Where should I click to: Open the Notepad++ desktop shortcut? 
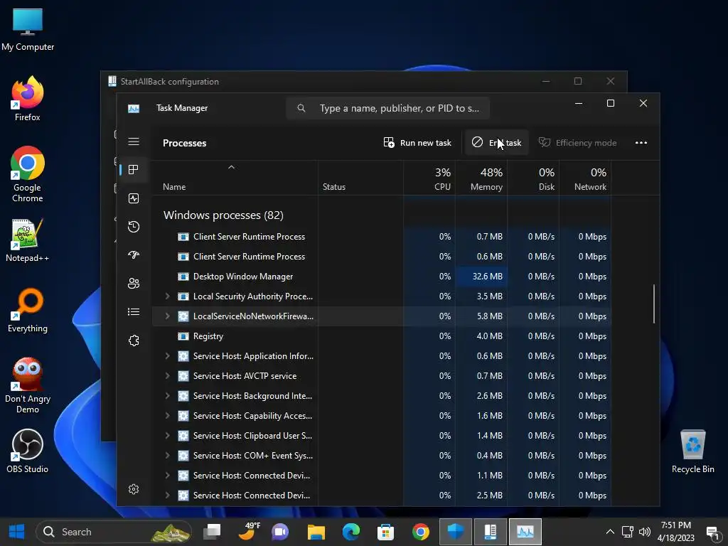[28, 240]
